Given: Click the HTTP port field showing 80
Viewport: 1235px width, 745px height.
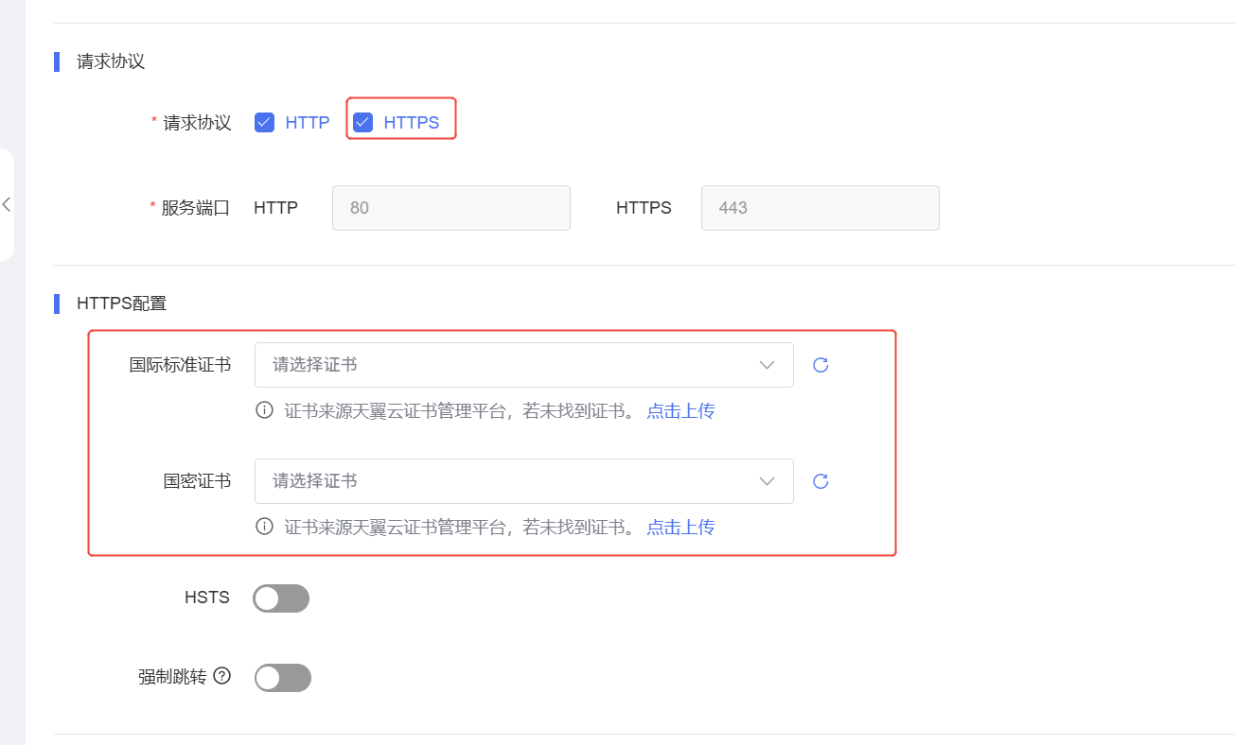Looking at the screenshot, I should coord(451,208).
